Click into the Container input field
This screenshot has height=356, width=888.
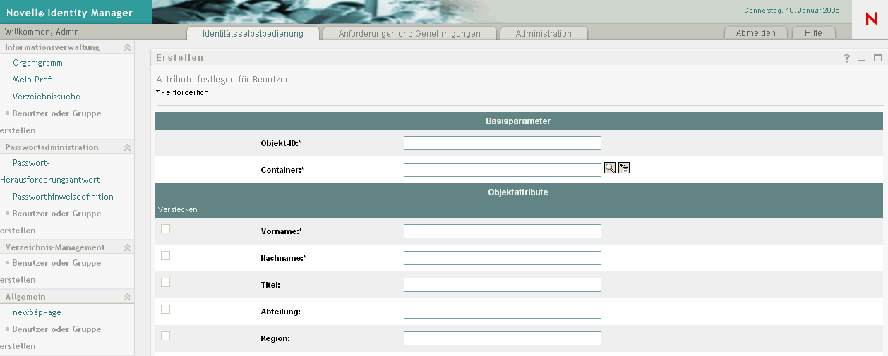pyautogui.click(x=503, y=170)
